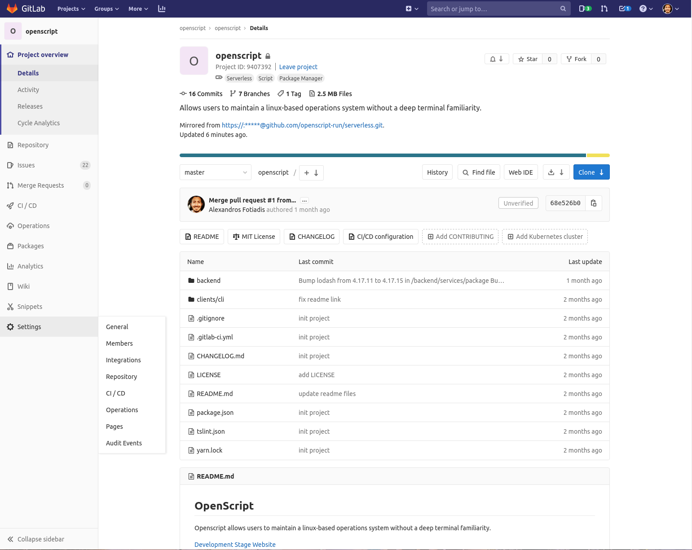Collapse sidebar using double chevron icon
The height and width of the screenshot is (550, 692).
pyautogui.click(x=10, y=539)
